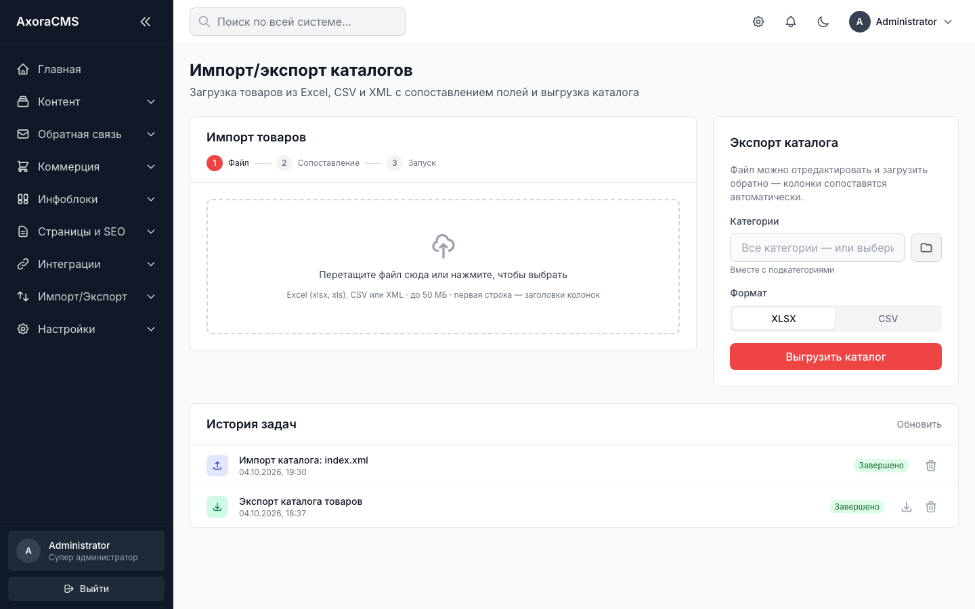Image resolution: width=975 pixels, height=609 pixels.
Task: Open Импорт/Экспорт menu item
Action: [x=87, y=296]
